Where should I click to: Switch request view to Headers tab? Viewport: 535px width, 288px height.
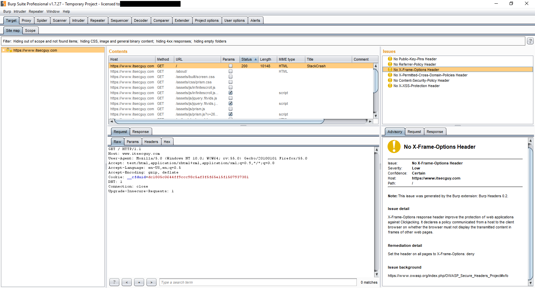tap(151, 142)
